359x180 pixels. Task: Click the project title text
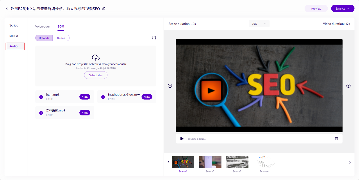click(55, 8)
